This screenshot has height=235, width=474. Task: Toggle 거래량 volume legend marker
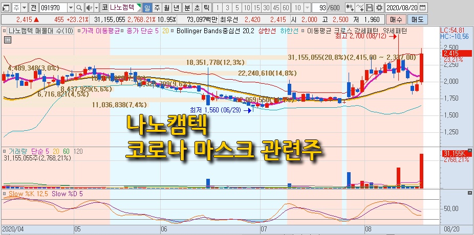(x=5, y=151)
